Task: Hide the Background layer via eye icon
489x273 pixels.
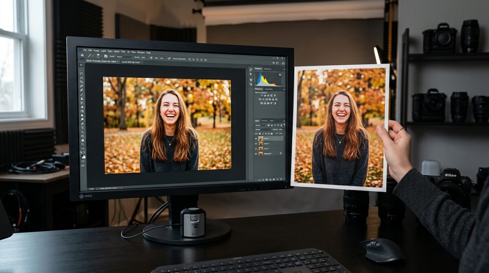Action: point(256,154)
